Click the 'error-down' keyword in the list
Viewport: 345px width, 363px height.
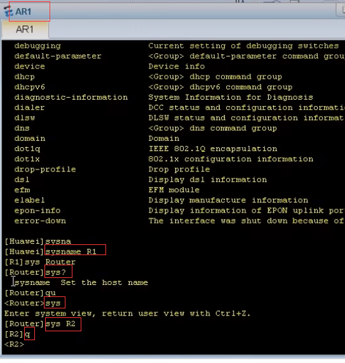(x=40, y=221)
